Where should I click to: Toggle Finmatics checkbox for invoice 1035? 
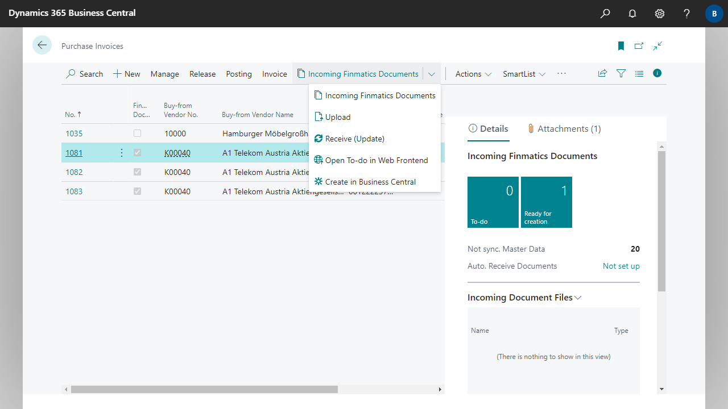137,133
